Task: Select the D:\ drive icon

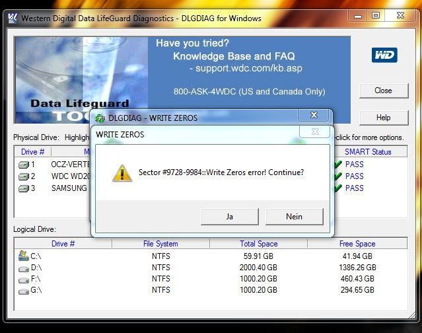Action: point(24,269)
